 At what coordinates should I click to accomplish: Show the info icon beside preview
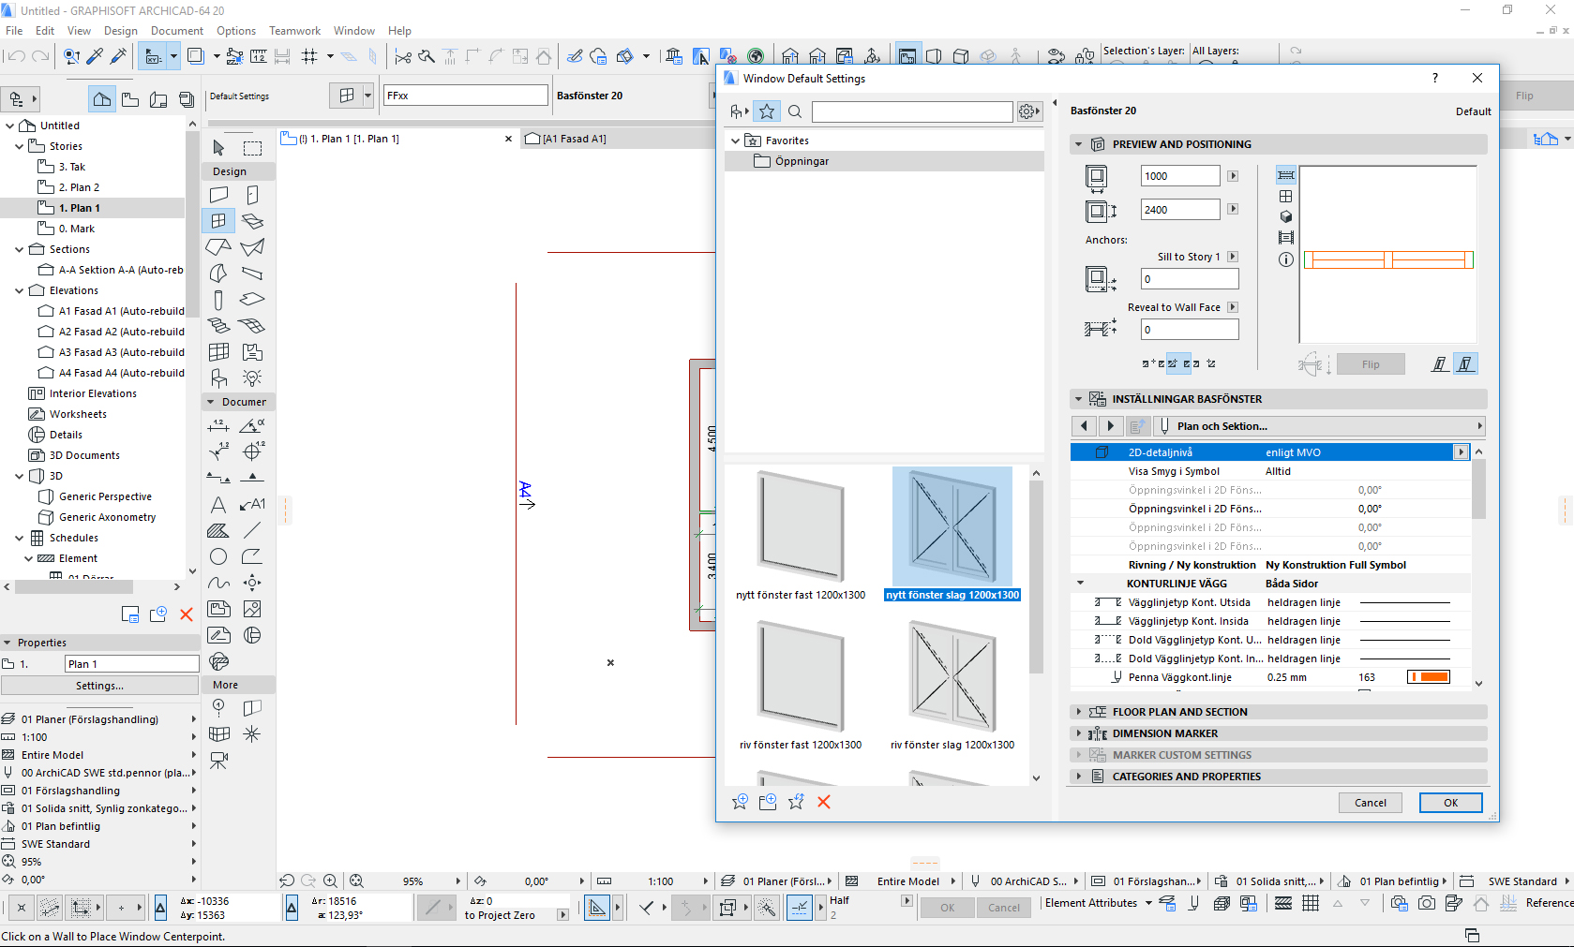[x=1286, y=259]
